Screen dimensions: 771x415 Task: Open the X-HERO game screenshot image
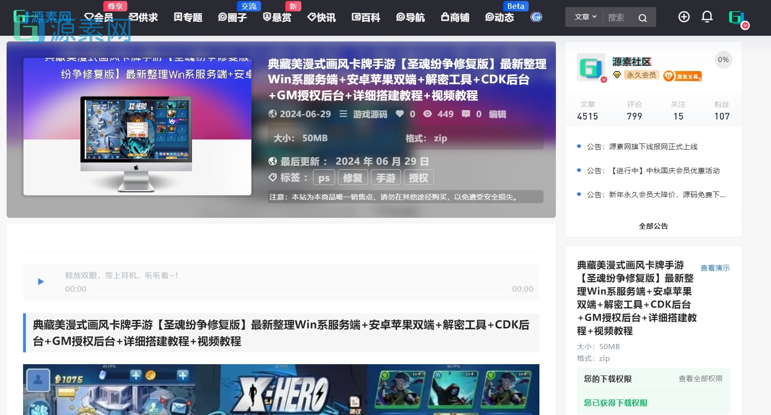point(281,390)
